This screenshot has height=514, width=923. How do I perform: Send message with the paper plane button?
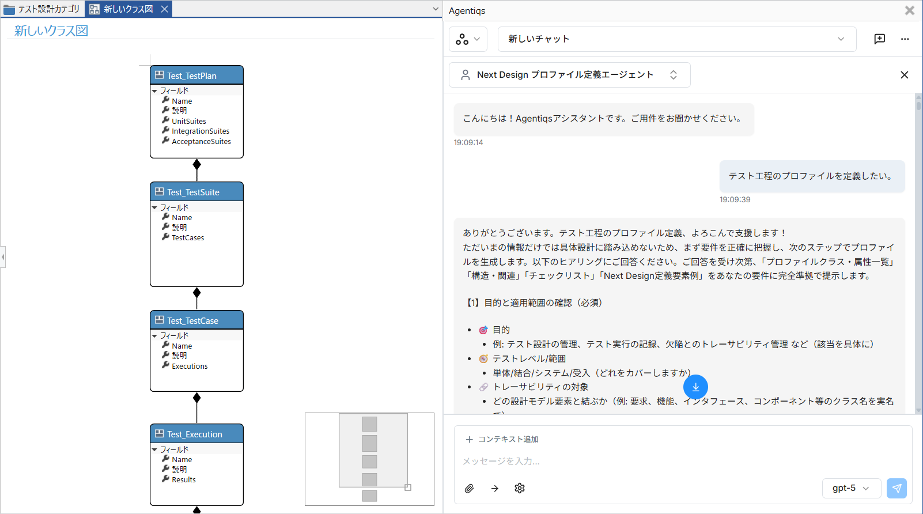click(x=896, y=489)
